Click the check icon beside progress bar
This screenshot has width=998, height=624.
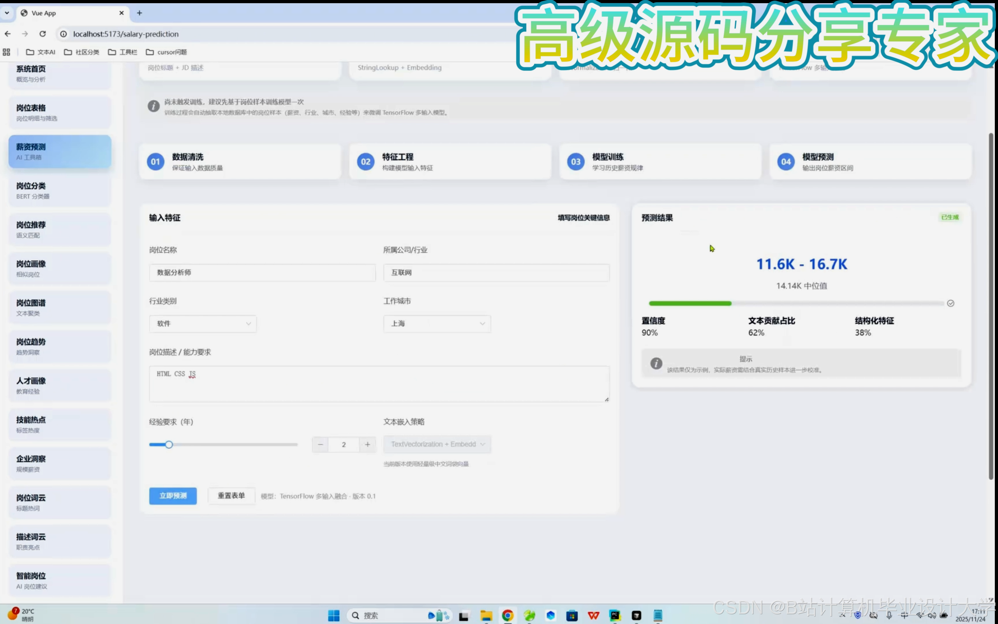951,303
